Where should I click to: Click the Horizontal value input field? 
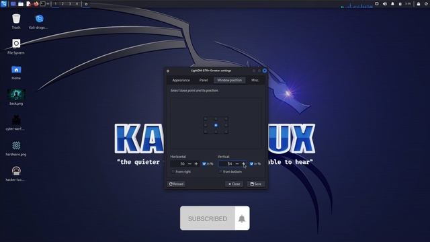click(178, 164)
